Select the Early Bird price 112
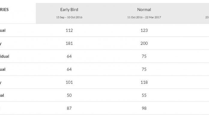Screen dimensions: 209x115 pyautogui.click(x=69, y=30)
